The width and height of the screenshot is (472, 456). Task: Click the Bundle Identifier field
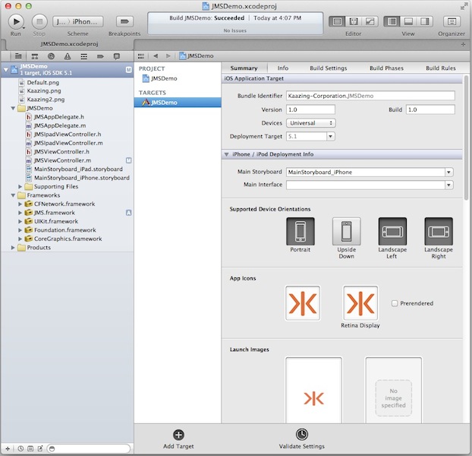(370, 96)
